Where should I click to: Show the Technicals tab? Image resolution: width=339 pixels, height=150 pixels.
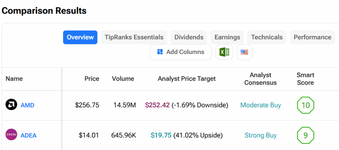tap(267, 37)
